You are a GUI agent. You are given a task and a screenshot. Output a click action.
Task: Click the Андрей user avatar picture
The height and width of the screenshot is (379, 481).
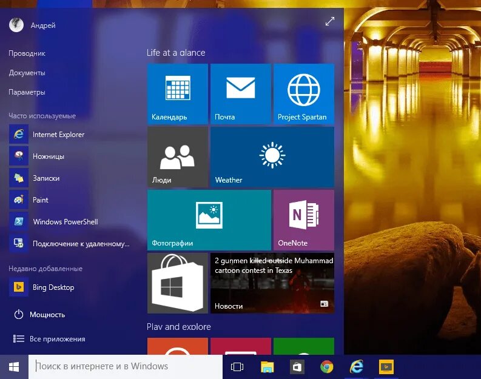16,25
